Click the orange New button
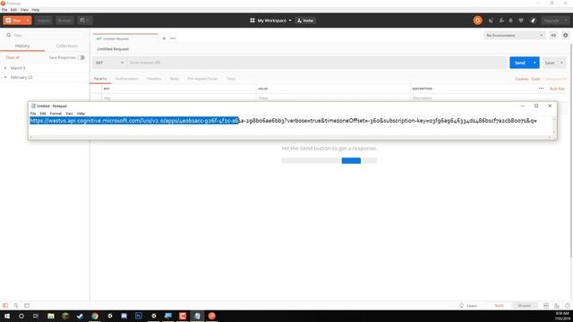 click(x=14, y=21)
